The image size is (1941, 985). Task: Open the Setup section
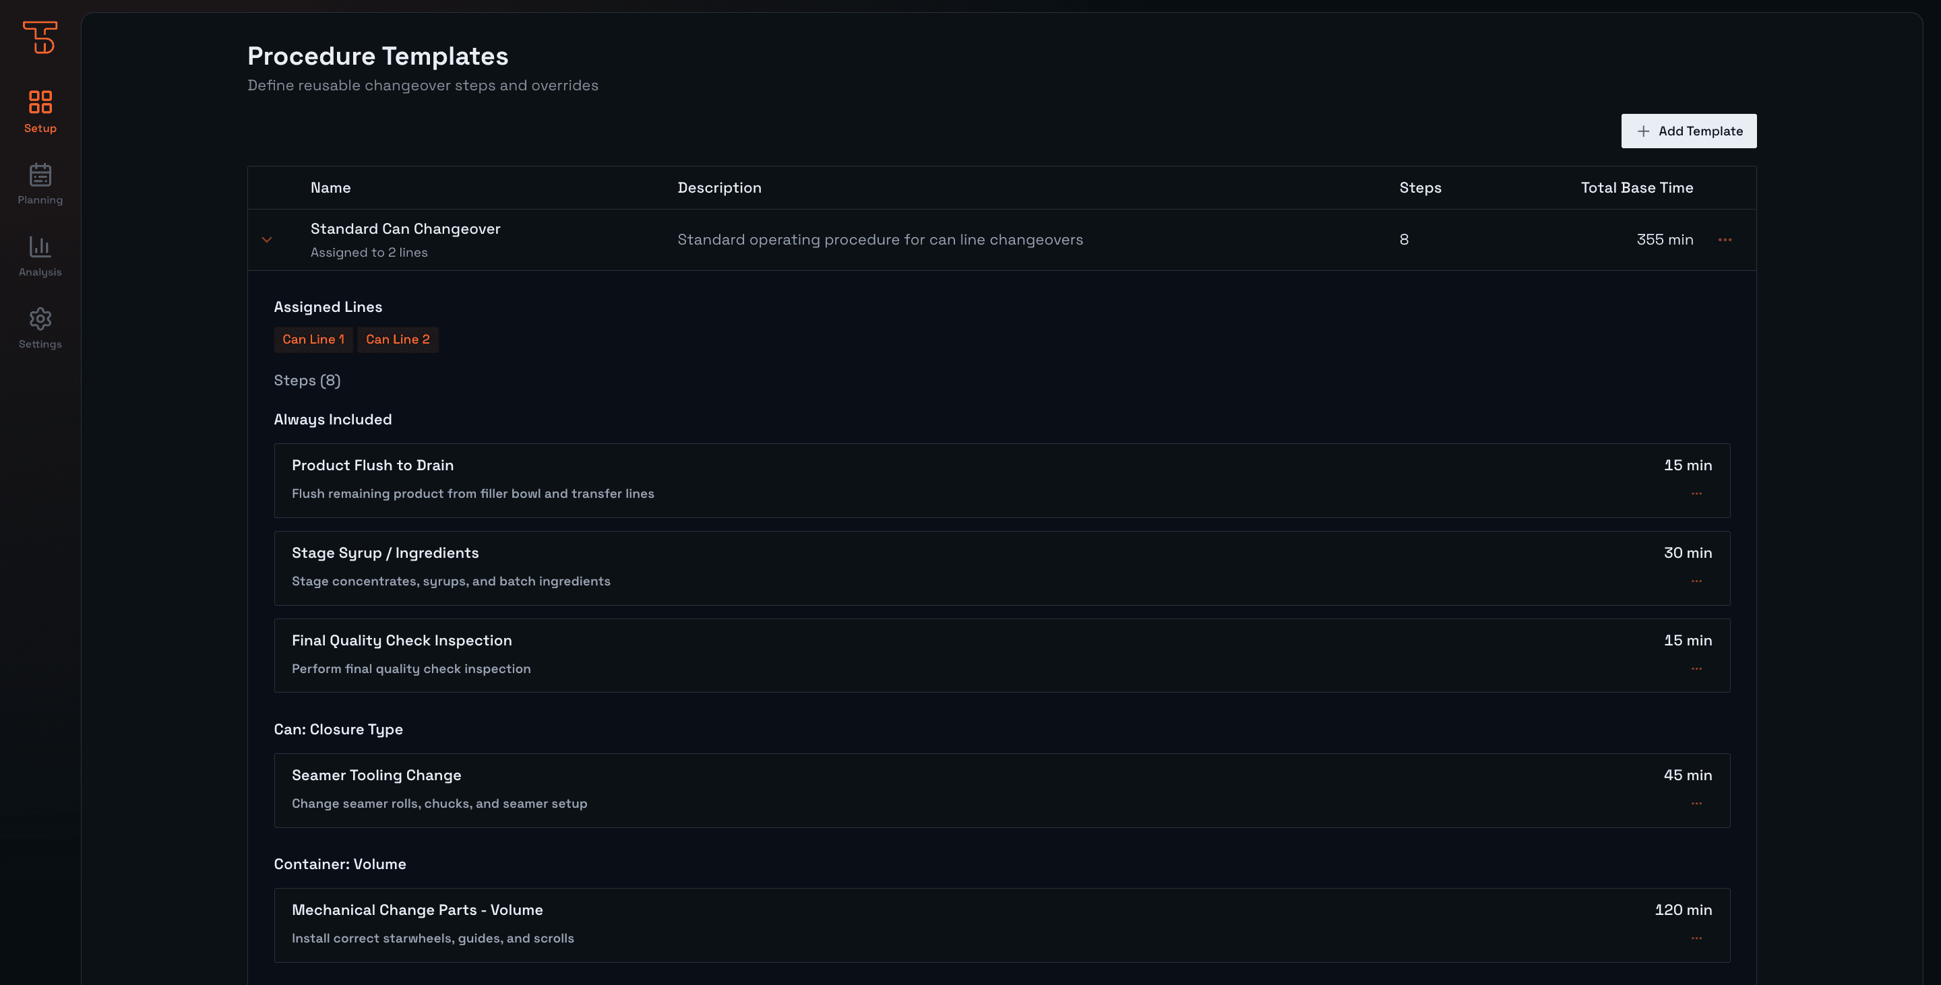pyautogui.click(x=40, y=111)
